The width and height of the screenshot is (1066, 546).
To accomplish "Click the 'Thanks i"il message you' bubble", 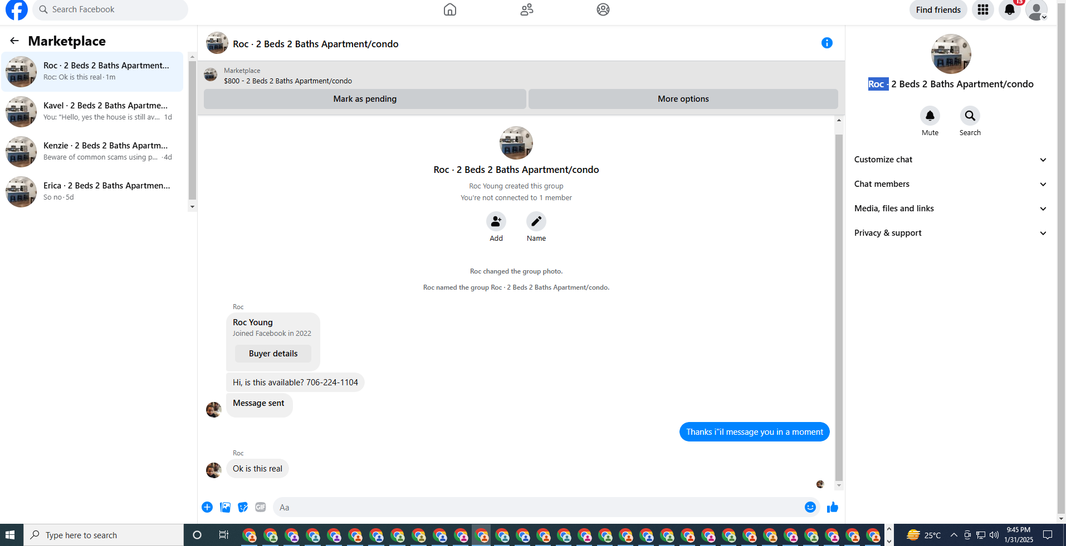I will (755, 432).
